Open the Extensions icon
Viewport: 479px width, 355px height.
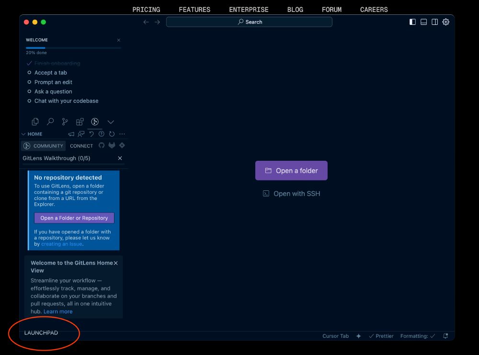(80, 122)
